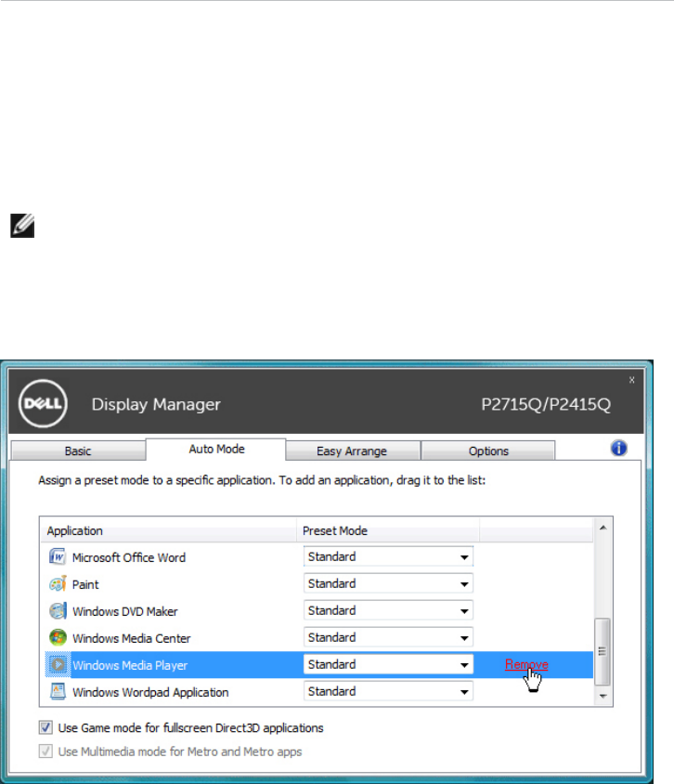Select the Paint application row
Viewport: 674px width, 784px height.
point(317,583)
